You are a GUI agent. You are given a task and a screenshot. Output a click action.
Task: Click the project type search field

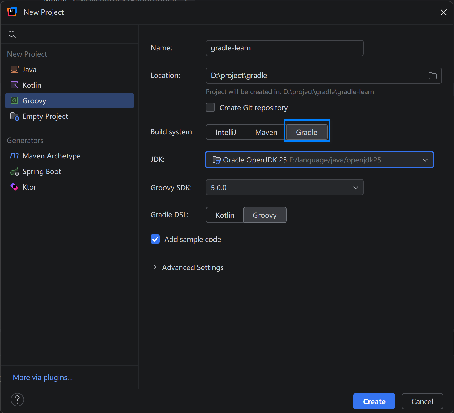[70, 34]
